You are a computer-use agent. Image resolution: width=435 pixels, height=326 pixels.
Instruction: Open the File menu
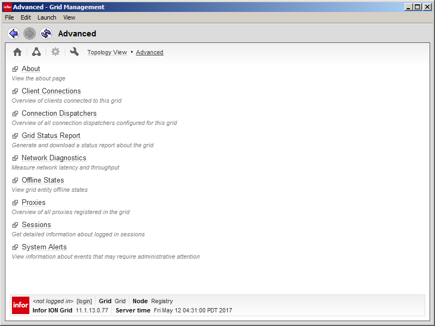[9, 17]
